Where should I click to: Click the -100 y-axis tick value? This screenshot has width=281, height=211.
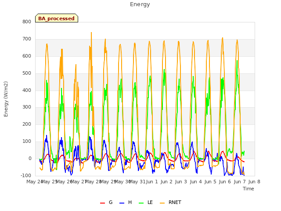coord(26,175)
